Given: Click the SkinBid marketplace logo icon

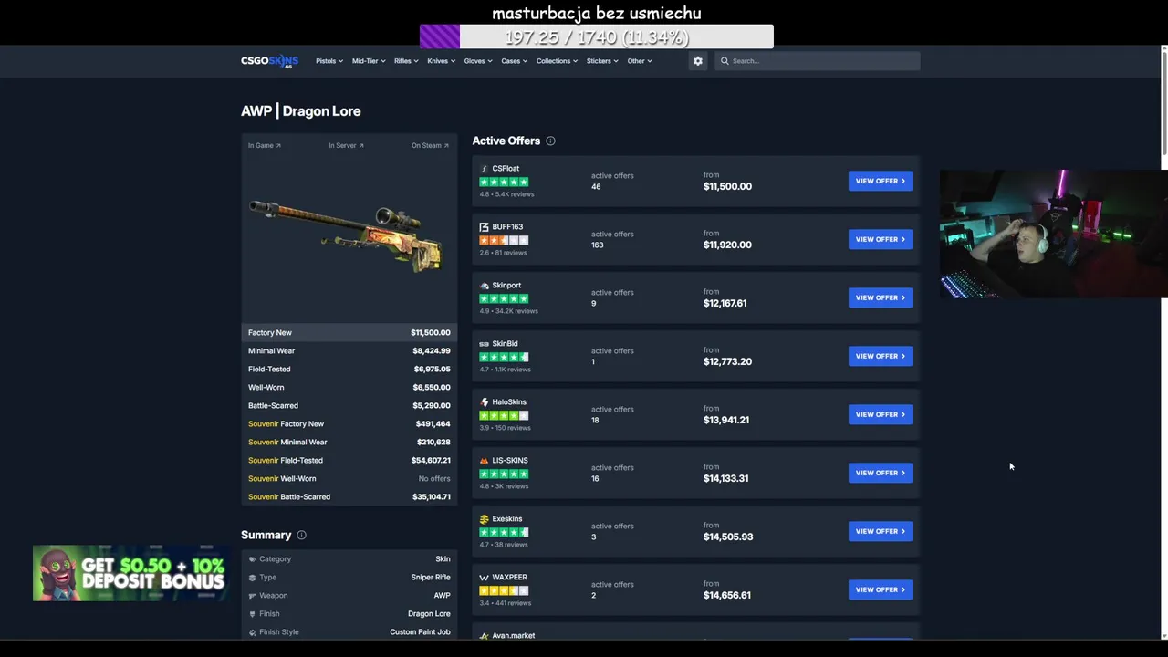Looking at the screenshot, I should coord(485,344).
